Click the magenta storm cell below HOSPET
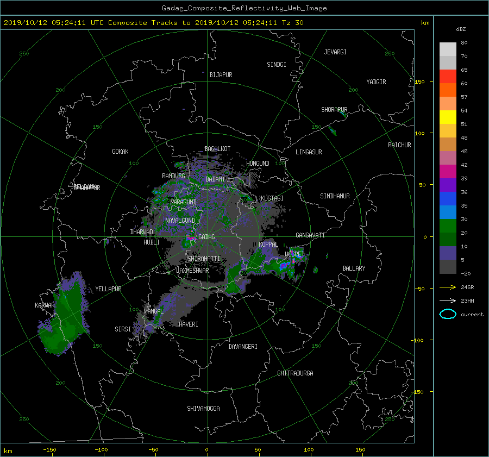This screenshot has height=457, width=489. [284, 266]
